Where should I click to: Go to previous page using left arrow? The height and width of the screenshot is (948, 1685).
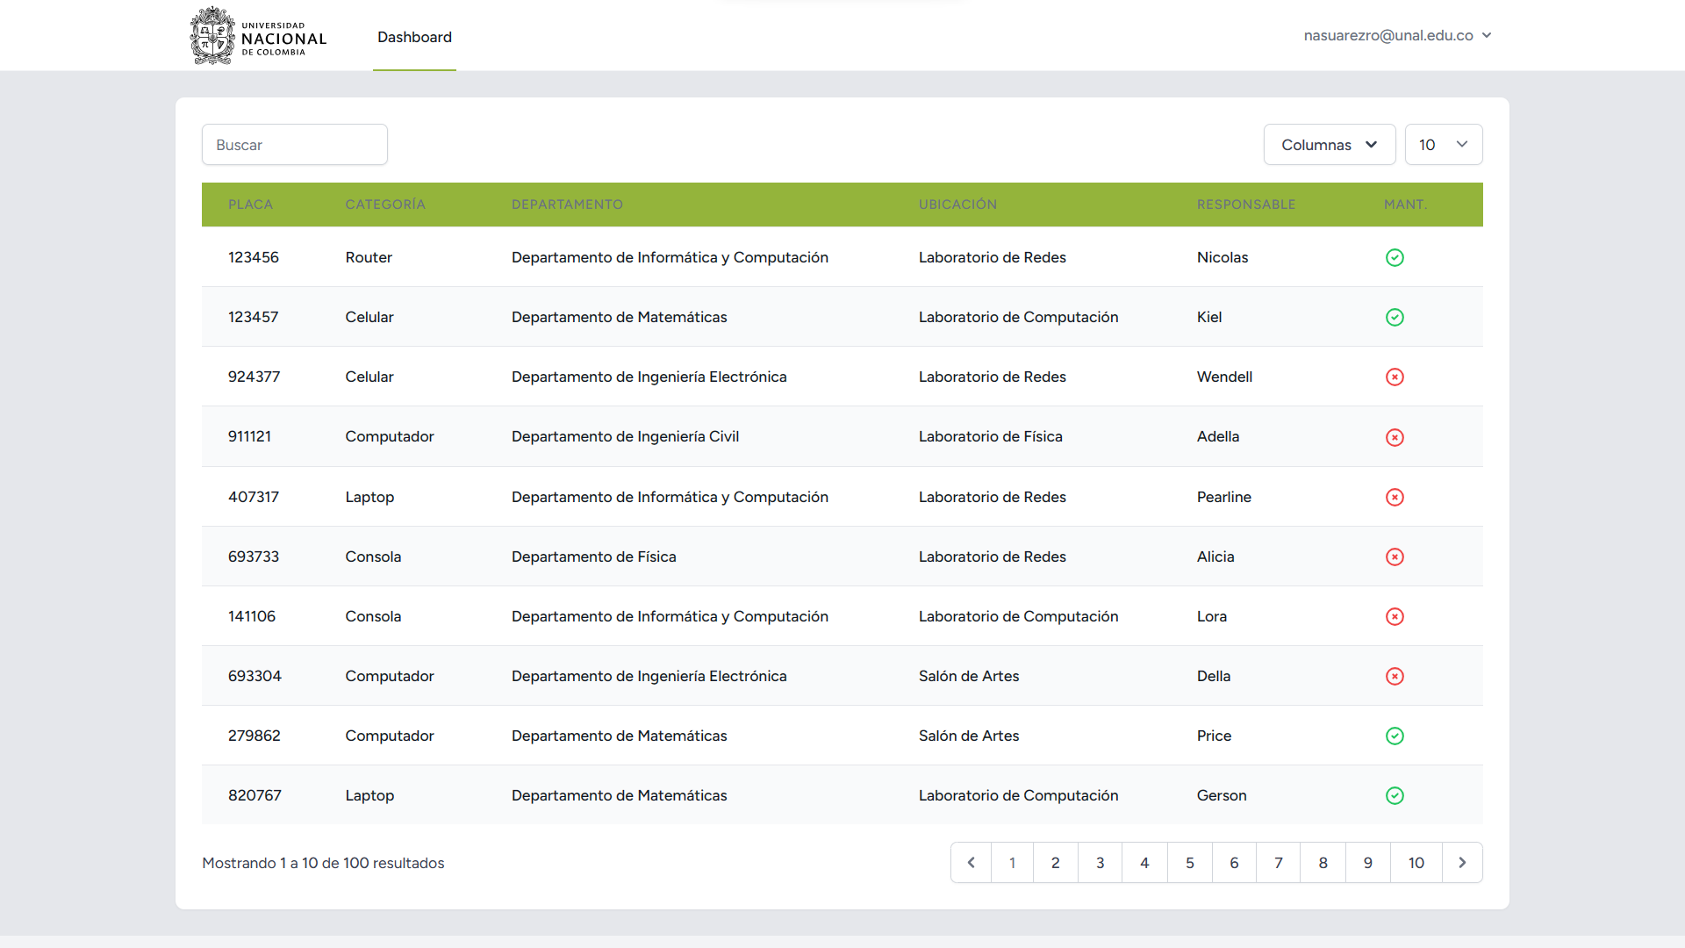pos(971,863)
